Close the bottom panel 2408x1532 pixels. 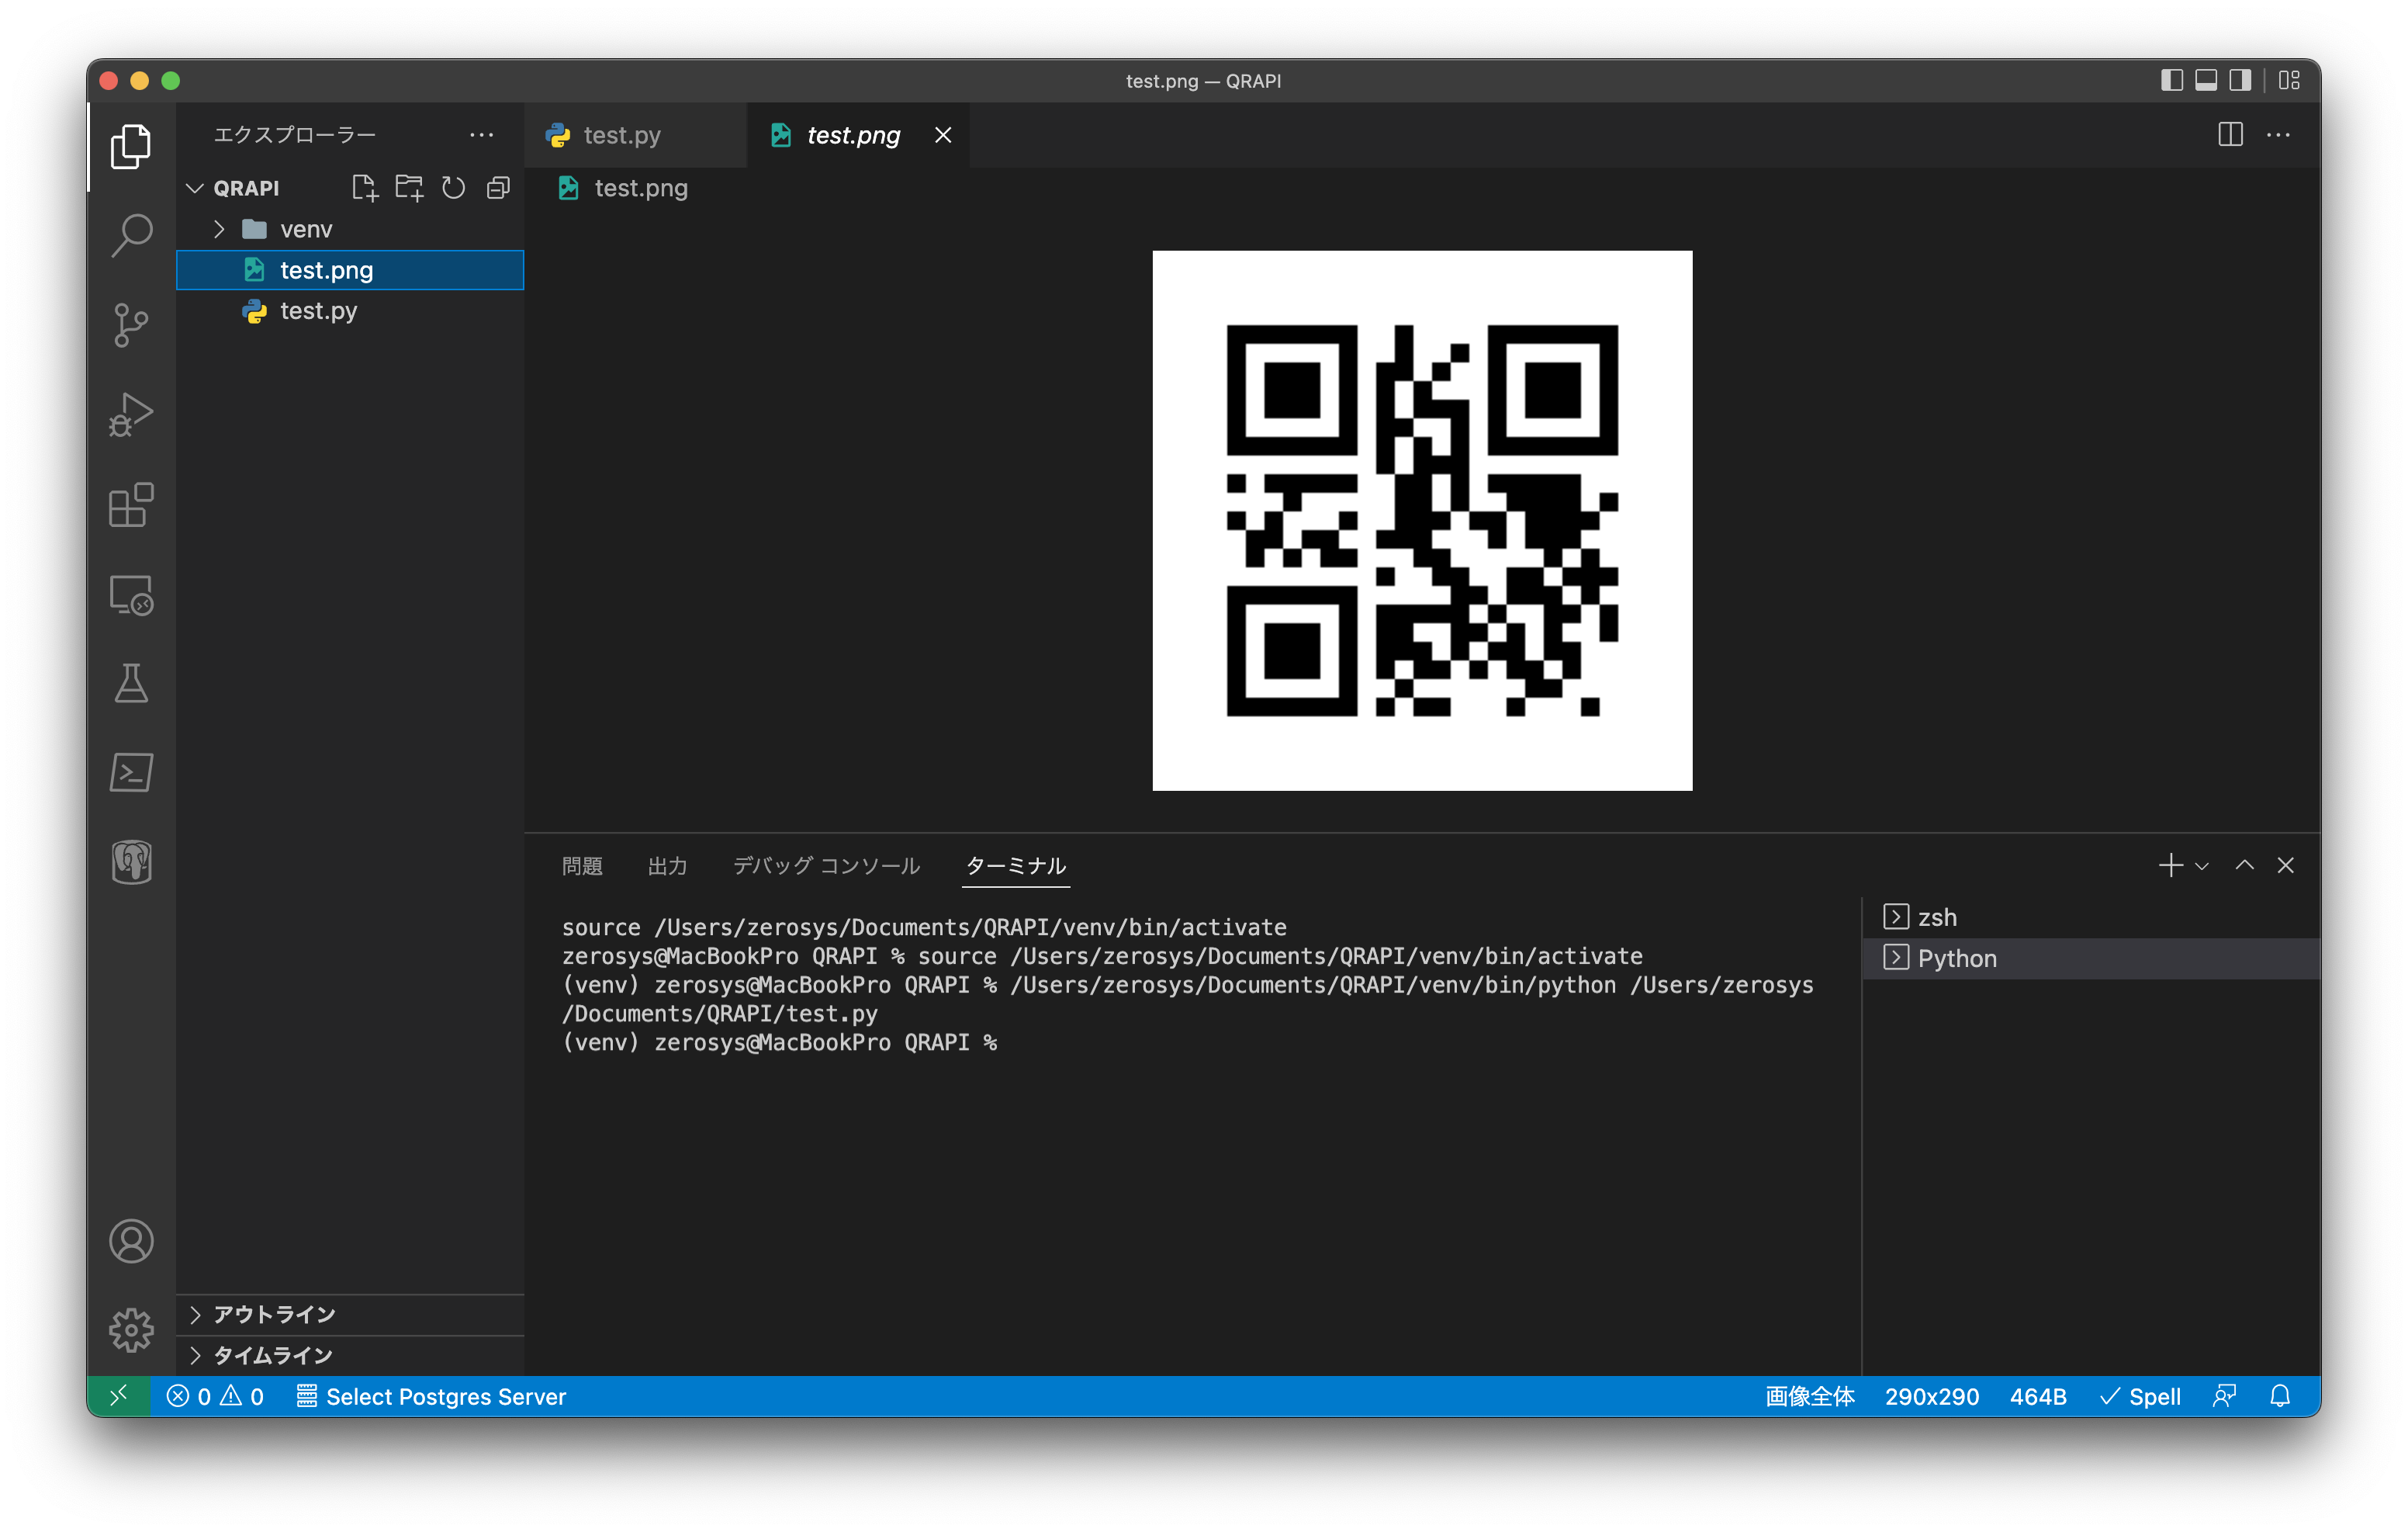tap(2286, 865)
